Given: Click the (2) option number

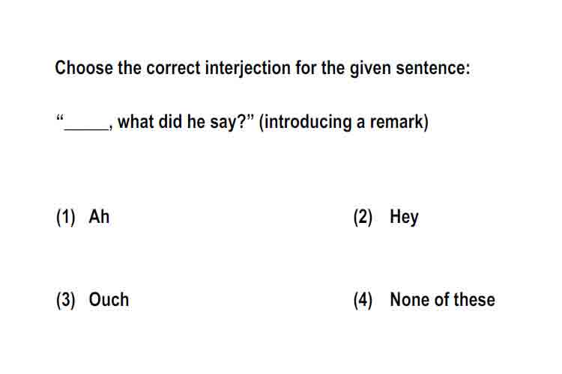Looking at the screenshot, I should tap(363, 217).
